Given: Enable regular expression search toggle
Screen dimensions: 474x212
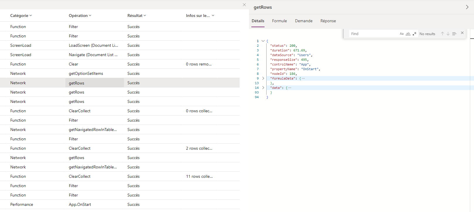Looking at the screenshot, I should pyautogui.click(x=415, y=34).
